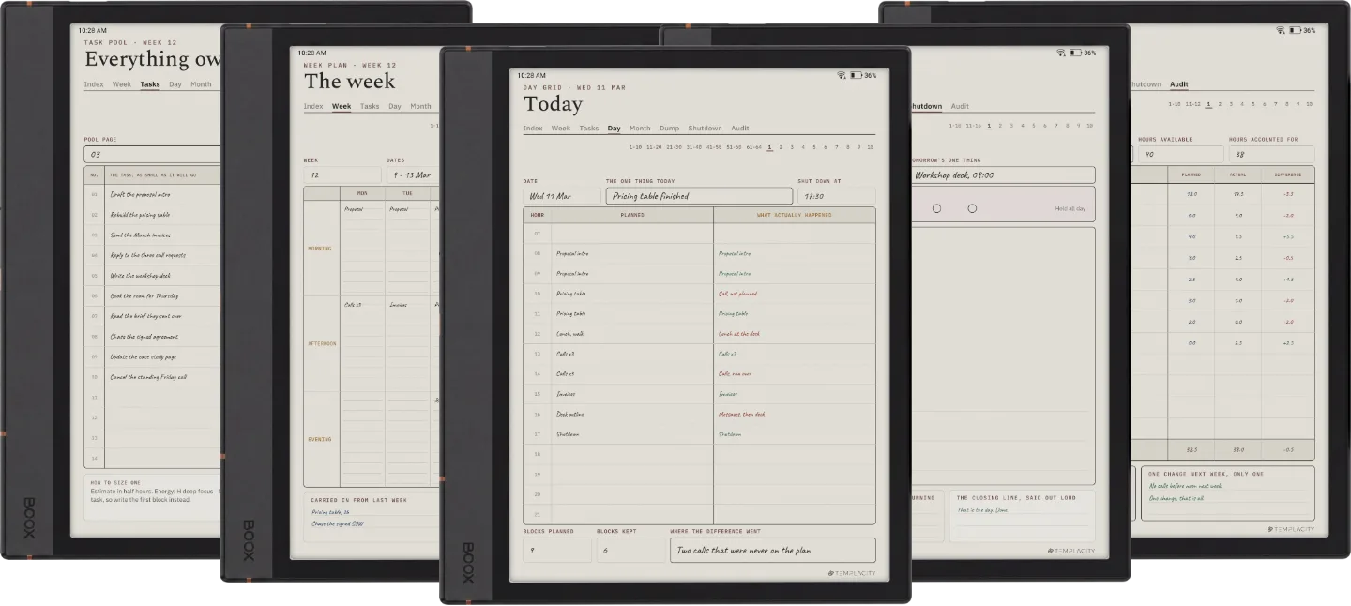Tap the field reading Pricing table finished

coord(699,196)
